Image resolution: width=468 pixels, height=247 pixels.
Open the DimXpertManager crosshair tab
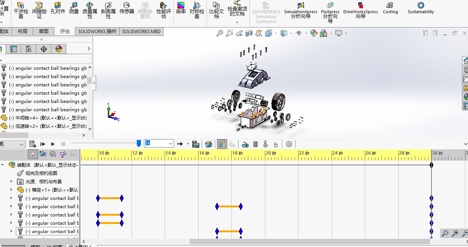tap(44, 49)
